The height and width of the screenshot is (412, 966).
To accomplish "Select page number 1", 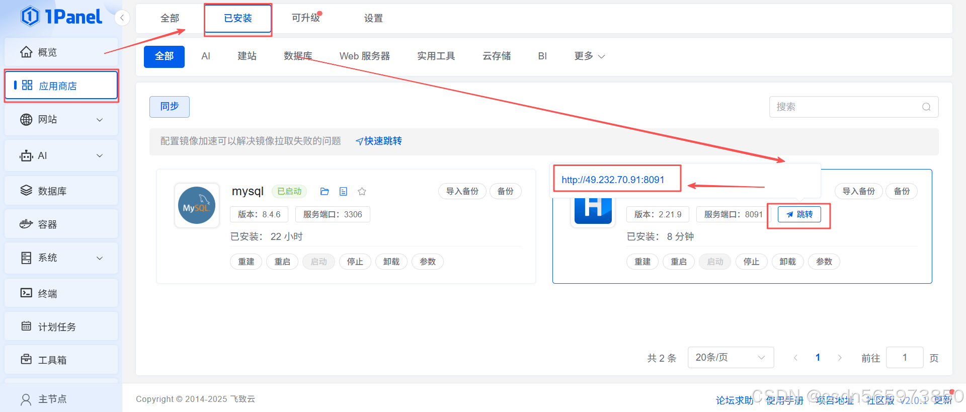I will coord(818,358).
